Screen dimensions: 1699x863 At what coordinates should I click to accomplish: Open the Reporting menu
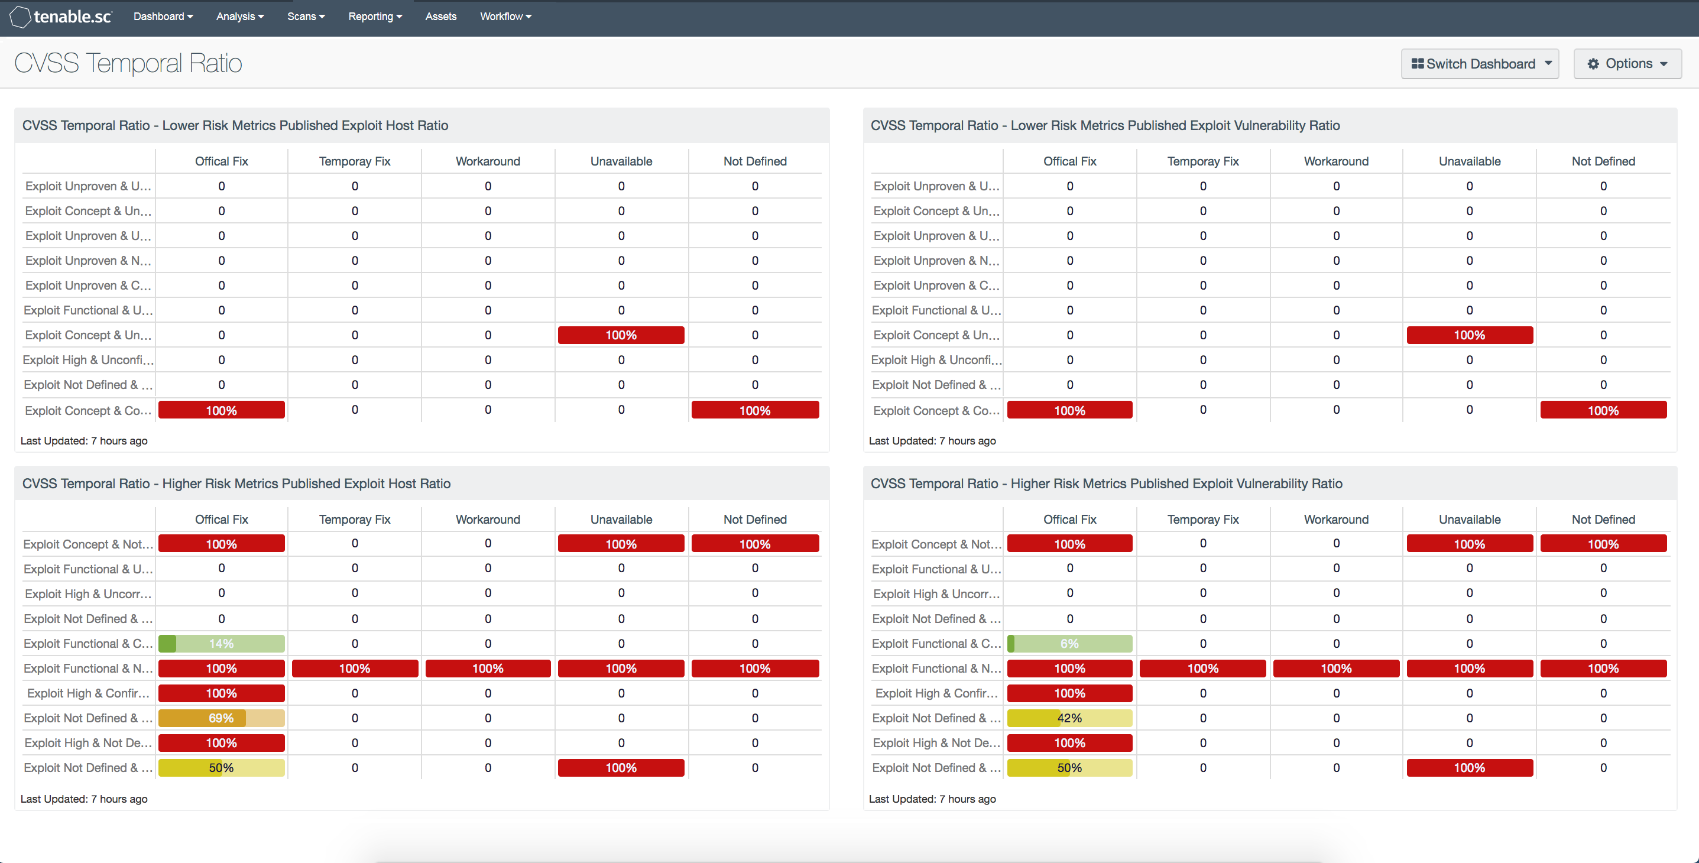[375, 17]
